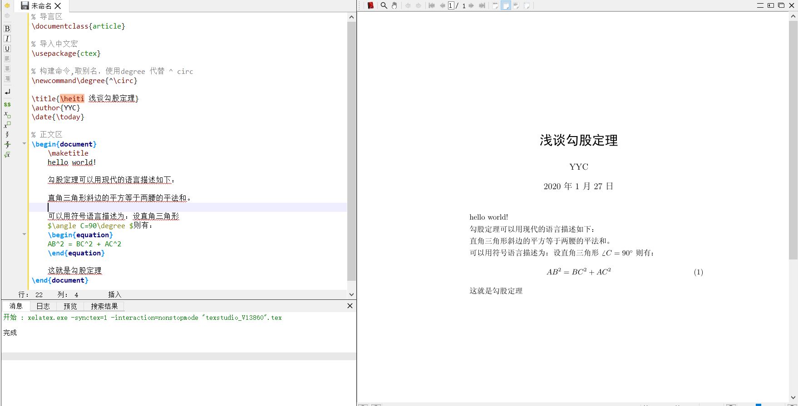The image size is (798, 406).
Task: Go to next page in PDF viewer
Action: tap(471, 5)
